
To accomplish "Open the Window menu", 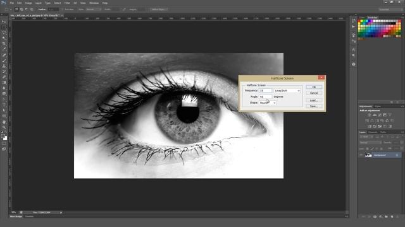I will pos(94,3).
